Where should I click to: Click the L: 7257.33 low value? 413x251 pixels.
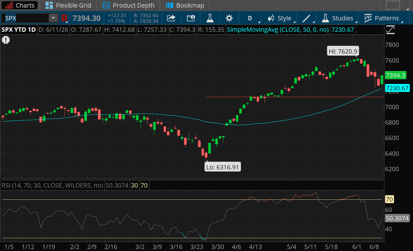(x=152, y=30)
